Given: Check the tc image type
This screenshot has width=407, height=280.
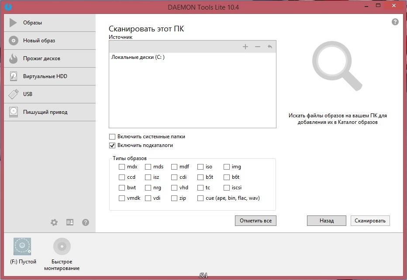Looking at the screenshot, I should (x=200, y=188).
